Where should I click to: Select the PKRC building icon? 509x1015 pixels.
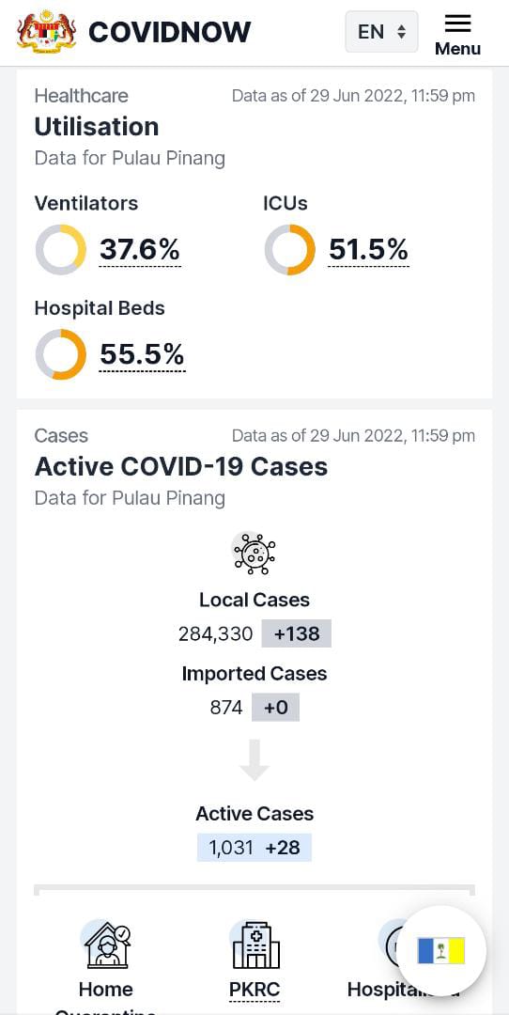coord(255,945)
